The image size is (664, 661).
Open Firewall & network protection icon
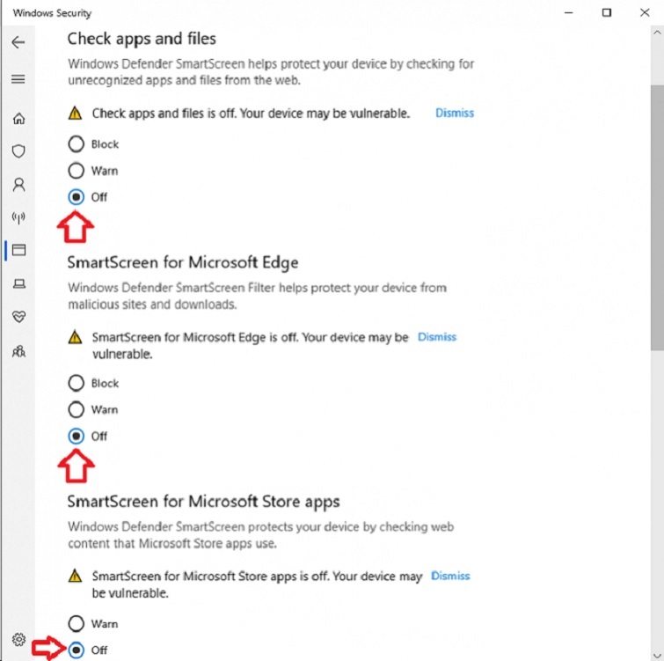click(18, 217)
